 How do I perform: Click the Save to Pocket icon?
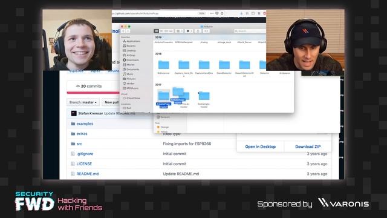217,13
